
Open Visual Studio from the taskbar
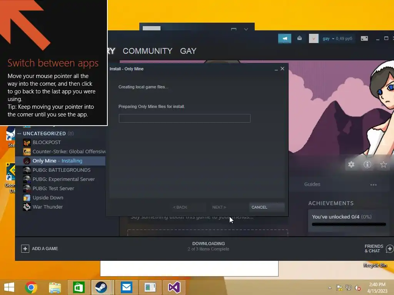[174, 287]
